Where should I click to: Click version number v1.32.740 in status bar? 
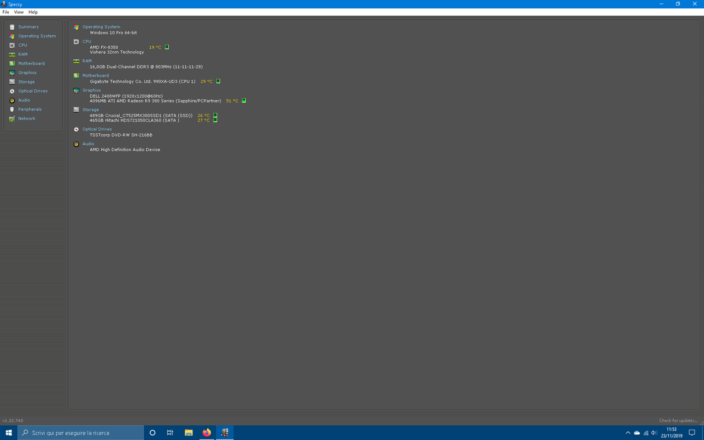[13, 421]
